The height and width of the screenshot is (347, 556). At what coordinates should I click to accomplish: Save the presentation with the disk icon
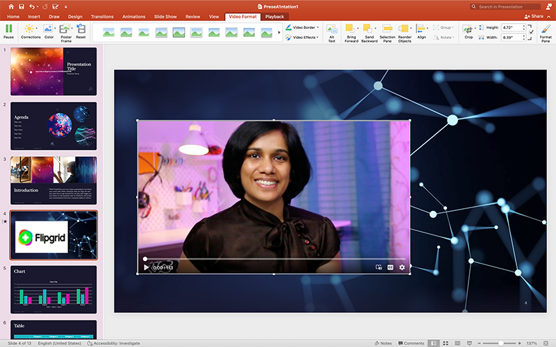point(22,6)
